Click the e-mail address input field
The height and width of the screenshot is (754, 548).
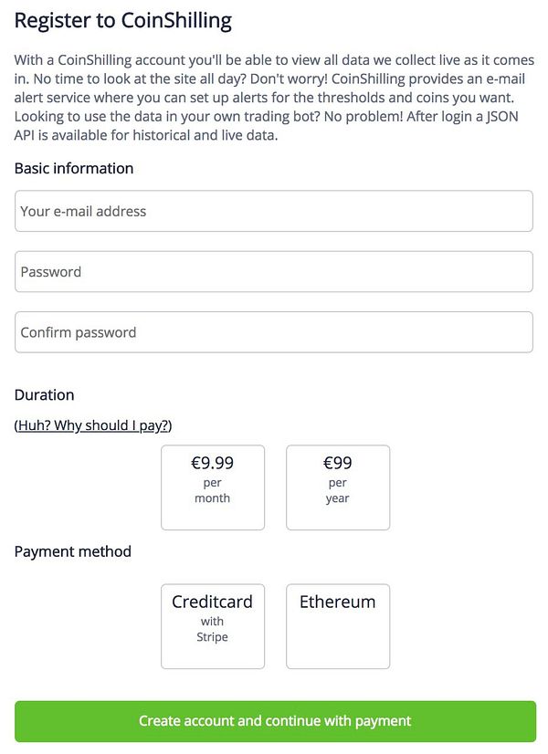point(274,211)
